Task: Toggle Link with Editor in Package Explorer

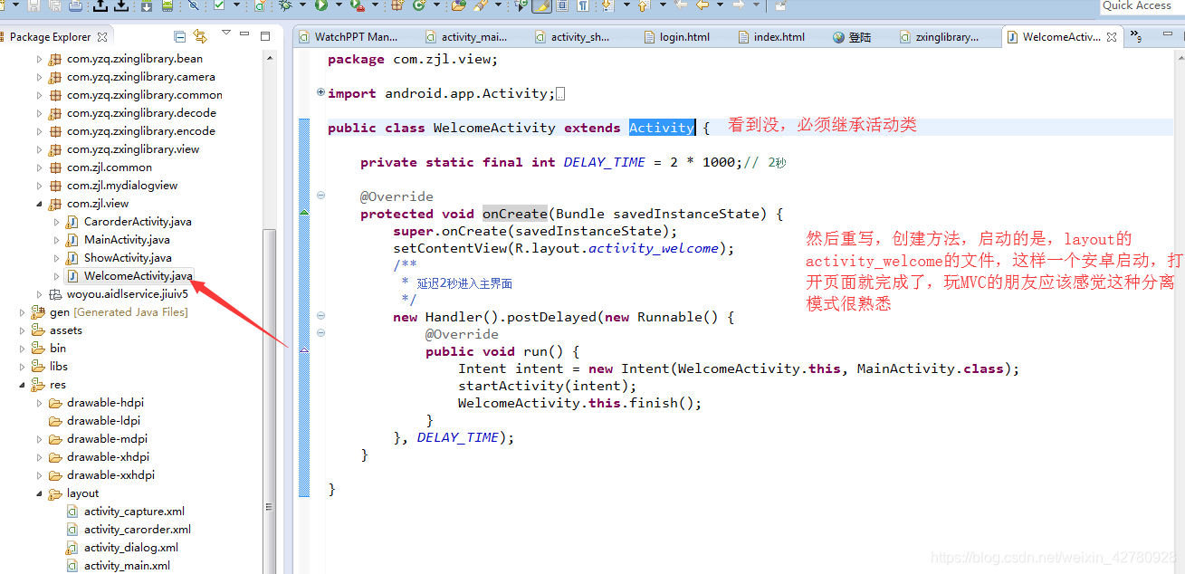Action: point(200,36)
